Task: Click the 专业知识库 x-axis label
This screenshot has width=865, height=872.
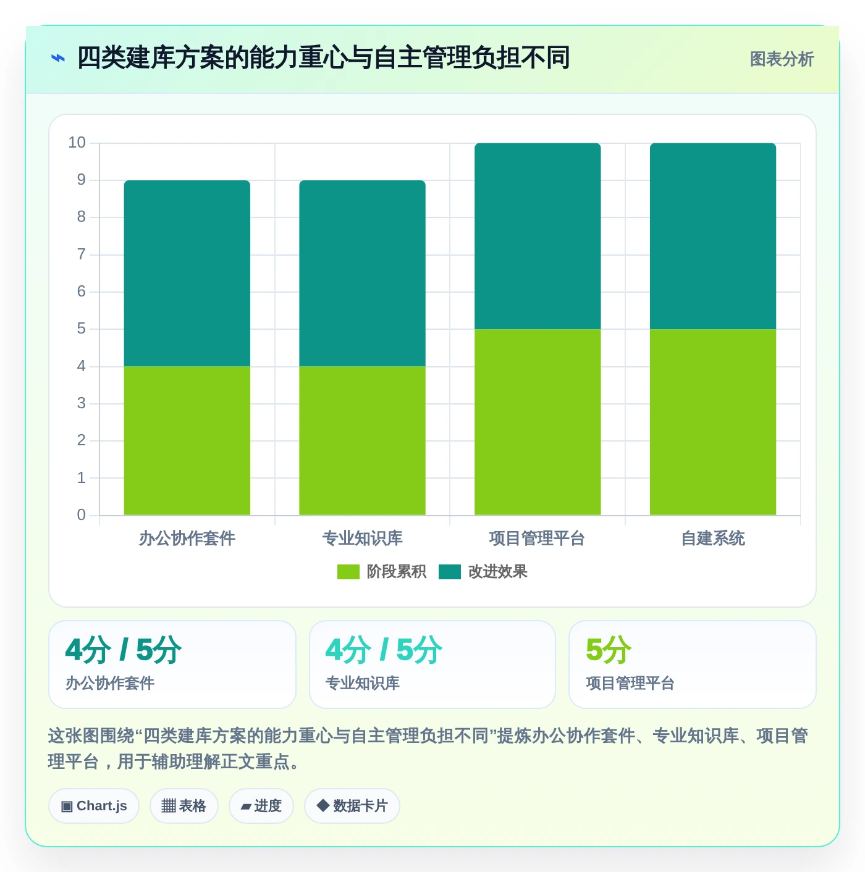Action: tap(363, 539)
